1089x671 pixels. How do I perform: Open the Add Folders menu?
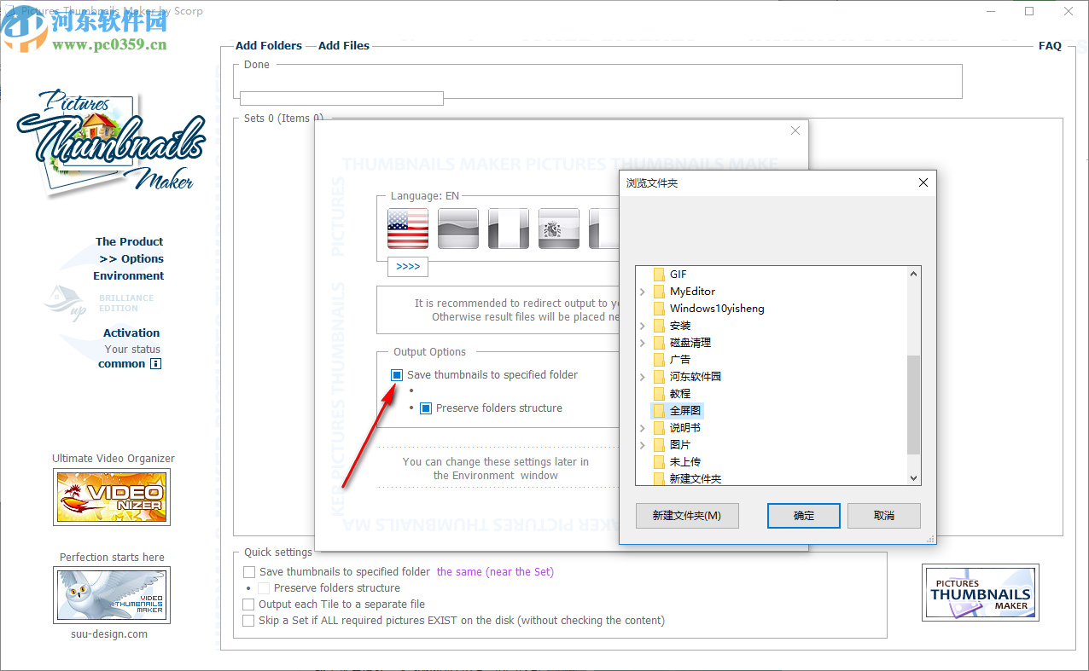tap(269, 46)
